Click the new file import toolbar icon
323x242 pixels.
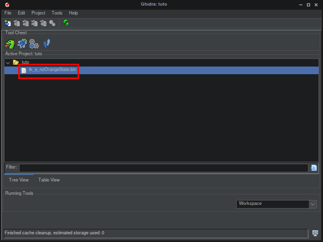(8, 23)
